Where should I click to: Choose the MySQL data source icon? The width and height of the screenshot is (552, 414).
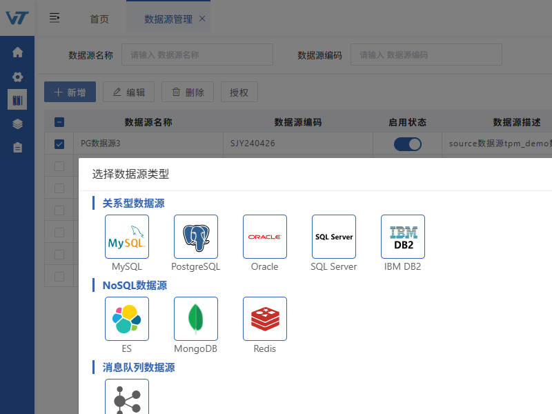click(x=127, y=237)
